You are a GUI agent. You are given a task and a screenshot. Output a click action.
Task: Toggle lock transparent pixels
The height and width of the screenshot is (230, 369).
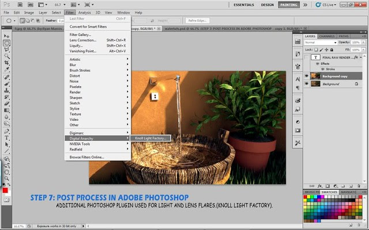[316, 50]
